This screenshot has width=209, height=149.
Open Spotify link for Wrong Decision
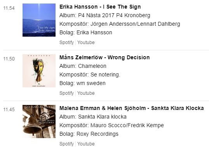pos(66,93)
